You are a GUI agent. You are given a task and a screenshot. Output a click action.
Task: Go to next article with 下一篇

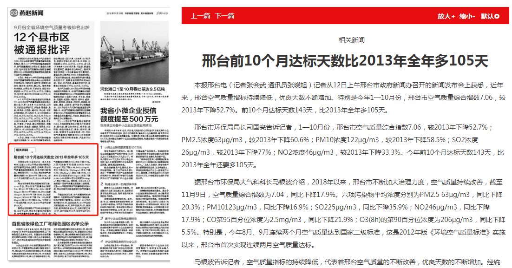[x=224, y=16]
